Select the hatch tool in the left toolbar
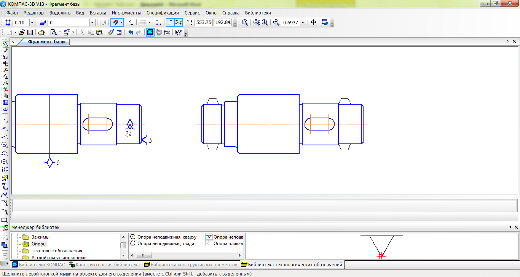Viewport: 520px width, 277px height. (5, 237)
